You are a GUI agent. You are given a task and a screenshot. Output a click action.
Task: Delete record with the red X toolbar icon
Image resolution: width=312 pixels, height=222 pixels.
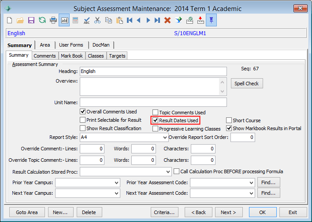167,20
